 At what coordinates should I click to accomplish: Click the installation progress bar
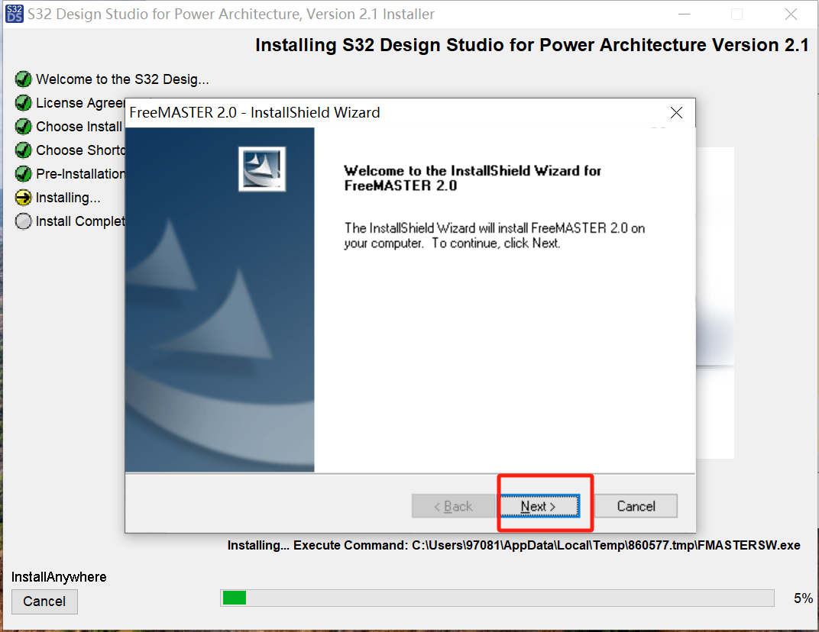[497, 598]
